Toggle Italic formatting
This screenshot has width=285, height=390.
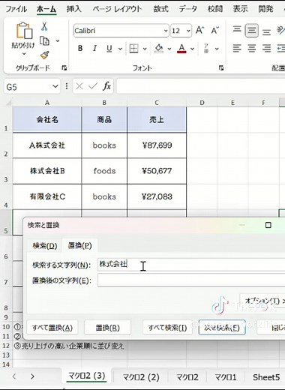(x=94, y=48)
